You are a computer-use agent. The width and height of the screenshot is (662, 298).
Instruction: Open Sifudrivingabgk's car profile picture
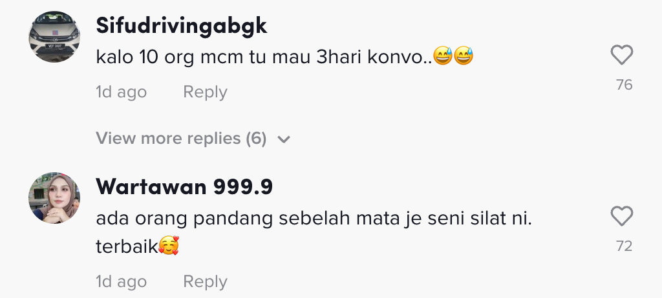[54, 37]
